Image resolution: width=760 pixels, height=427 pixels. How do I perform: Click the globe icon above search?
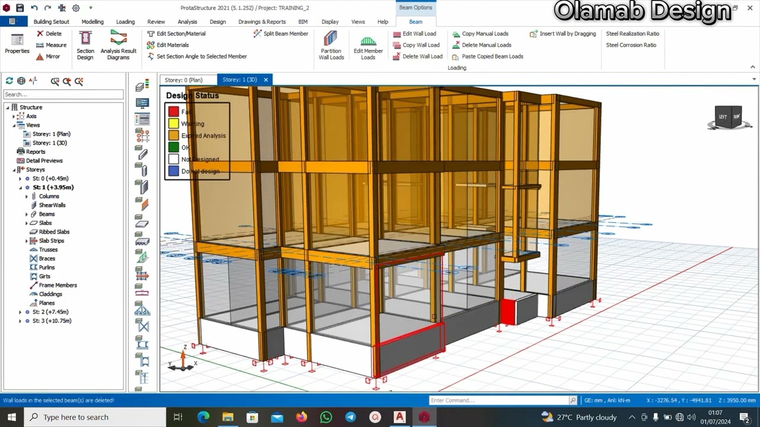pyautogui.click(x=21, y=81)
